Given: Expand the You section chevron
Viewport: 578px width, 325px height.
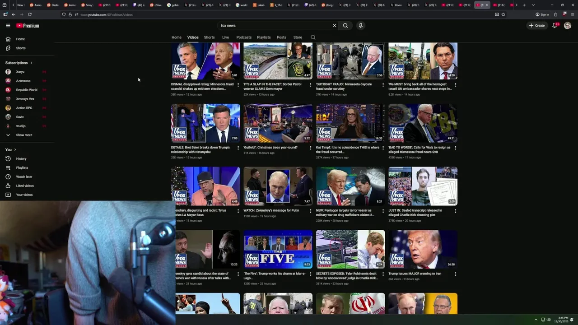Looking at the screenshot, I should [x=15, y=150].
